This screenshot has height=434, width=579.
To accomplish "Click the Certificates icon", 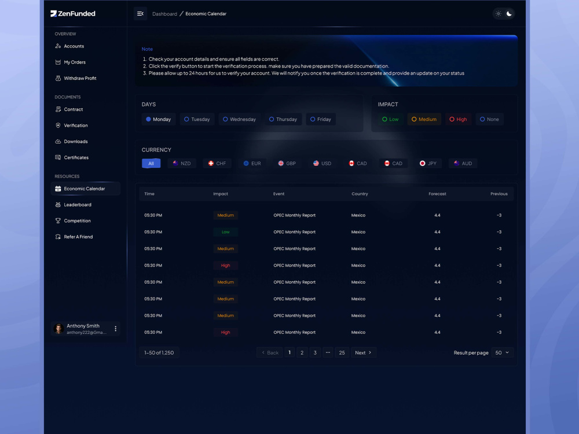I will coord(58,157).
